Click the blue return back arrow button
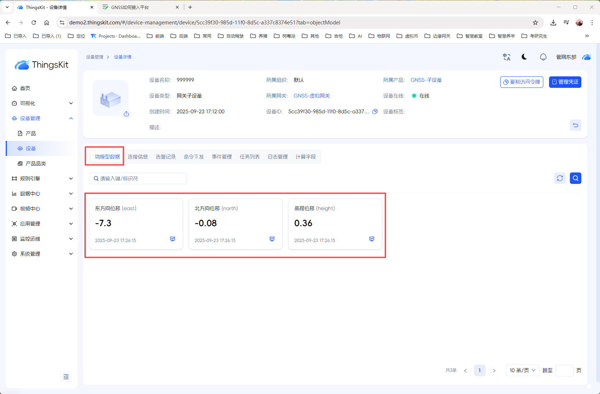The width and height of the screenshot is (600, 394). tap(576, 125)
